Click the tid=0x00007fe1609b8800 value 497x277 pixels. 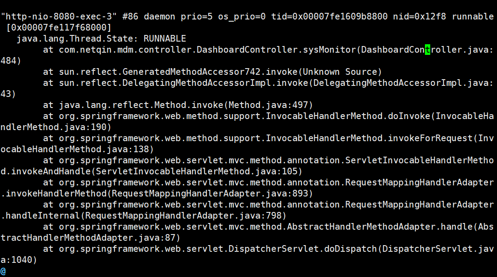pos(329,16)
